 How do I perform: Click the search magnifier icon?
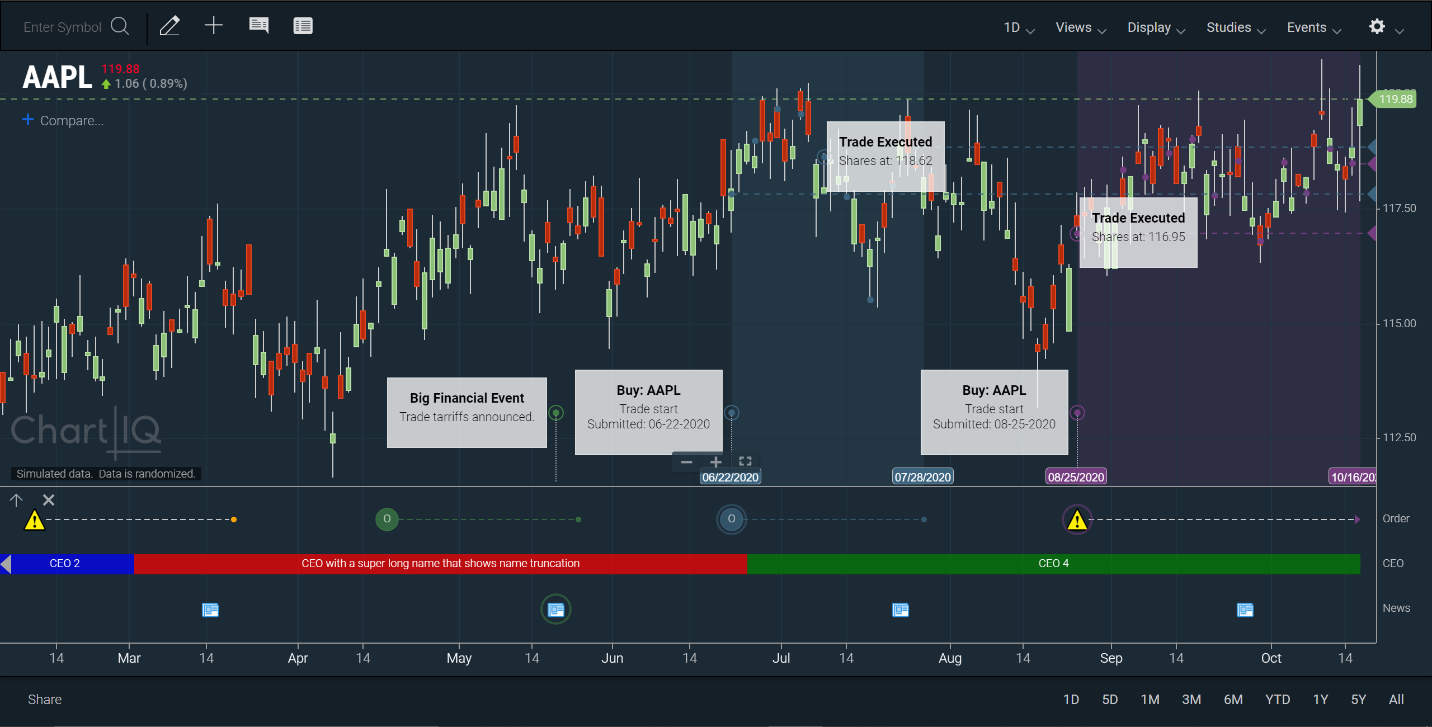(120, 26)
